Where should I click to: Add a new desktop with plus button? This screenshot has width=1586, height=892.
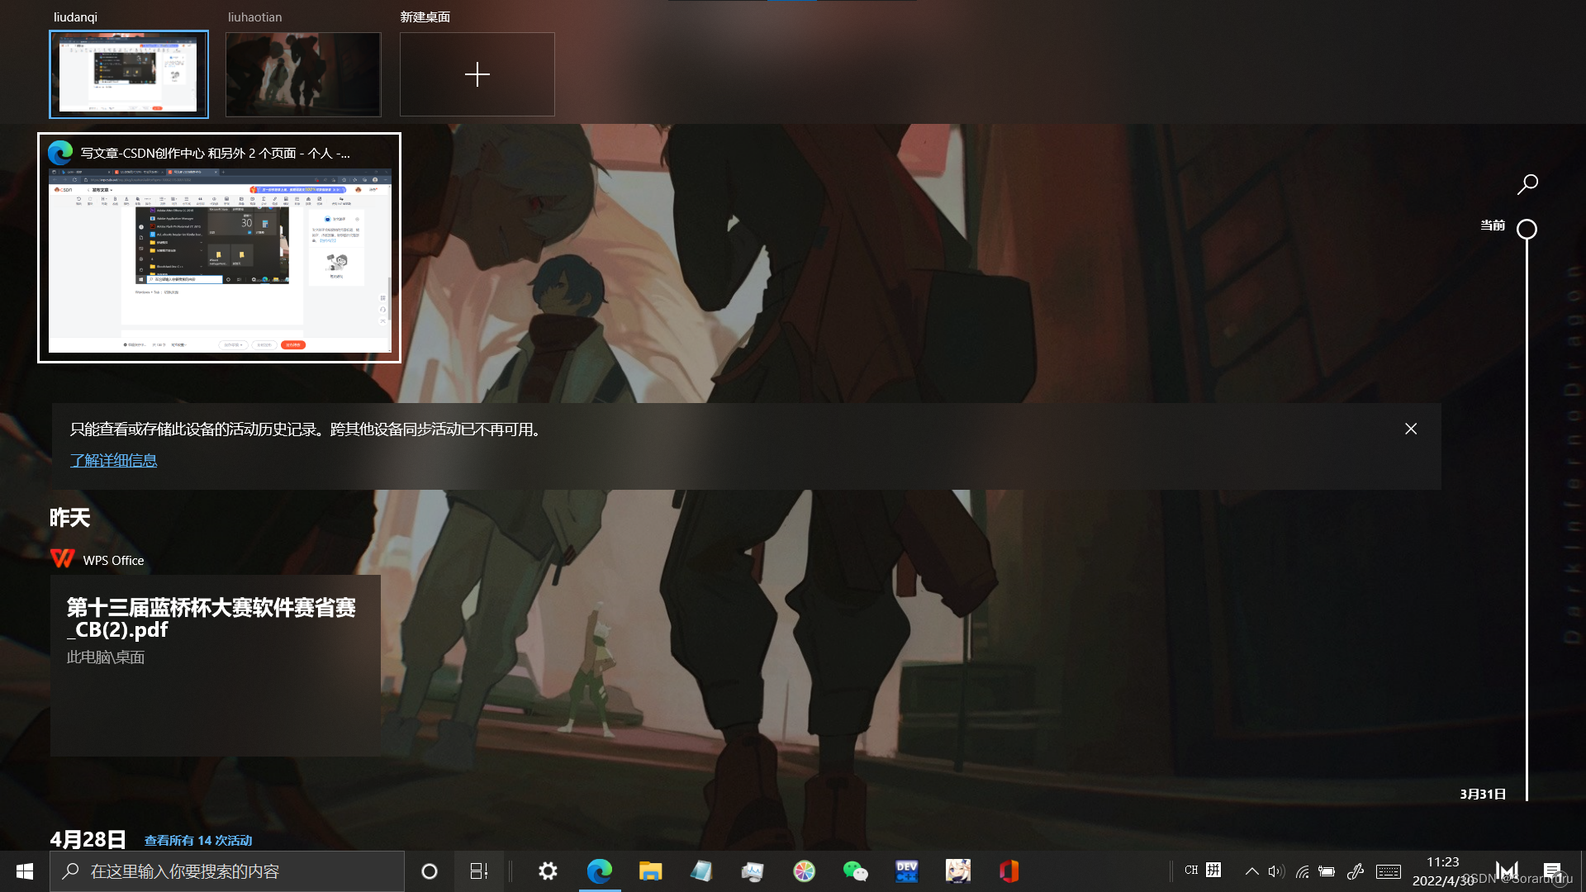[477, 74]
